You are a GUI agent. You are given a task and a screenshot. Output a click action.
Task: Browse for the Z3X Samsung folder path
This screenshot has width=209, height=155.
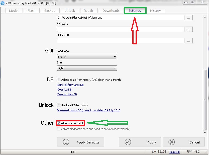(x=188, y=18)
